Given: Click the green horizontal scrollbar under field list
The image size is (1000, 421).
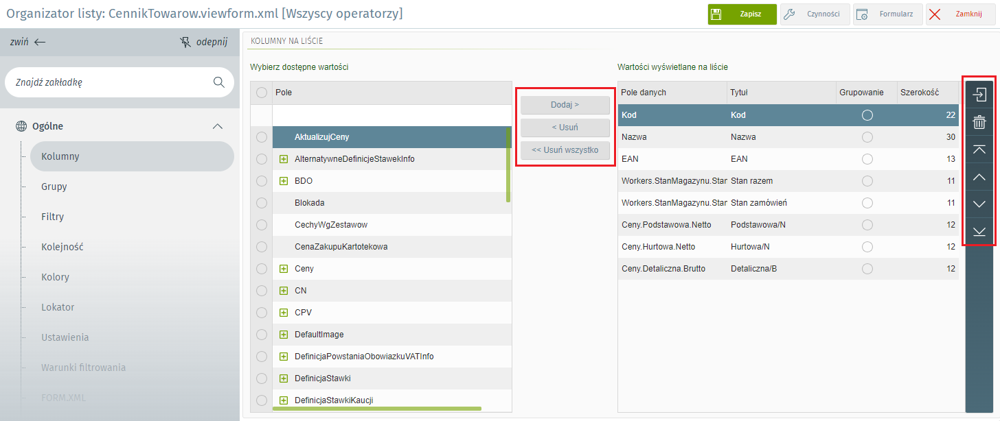Looking at the screenshot, I should [376, 409].
